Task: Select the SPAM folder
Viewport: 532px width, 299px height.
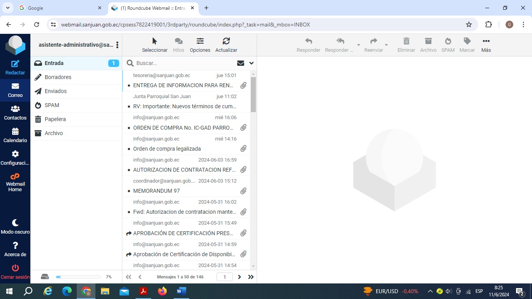Action: pos(52,105)
